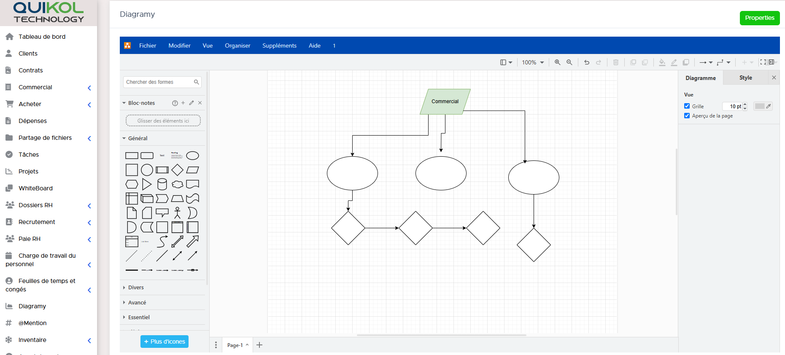Select the cloud shape in the palette
The width and height of the screenshot is (785, 355).
(177, 184)
